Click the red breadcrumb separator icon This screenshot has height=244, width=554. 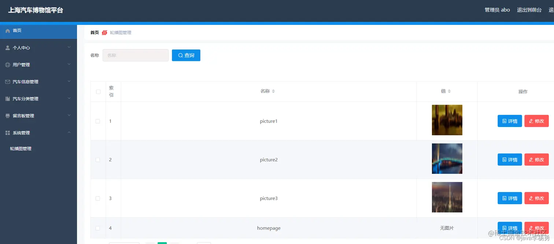point(104,33)
